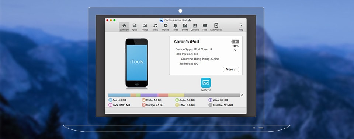Click the Jailbreak NO value
This screenshot has height=139, width=354.
tap(196, 64)
